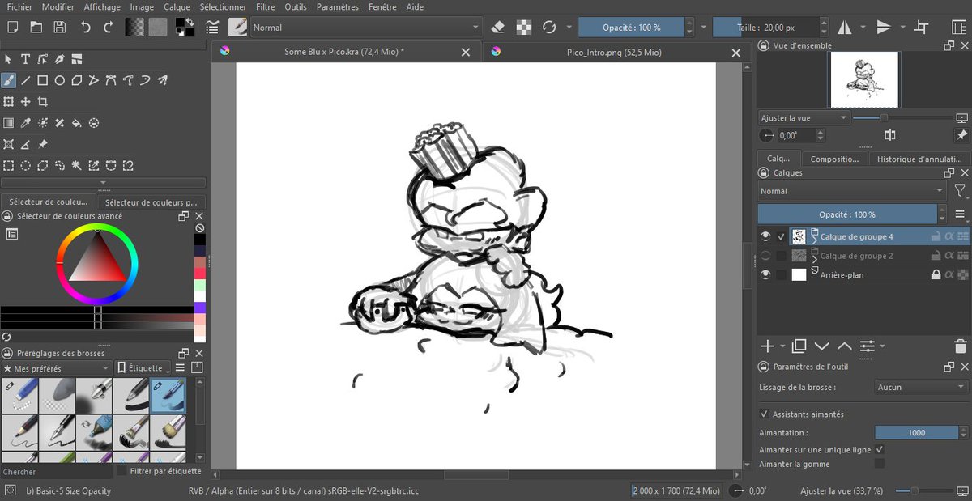Select the move layer tool

pyautogui.click(x=26, y=102)
